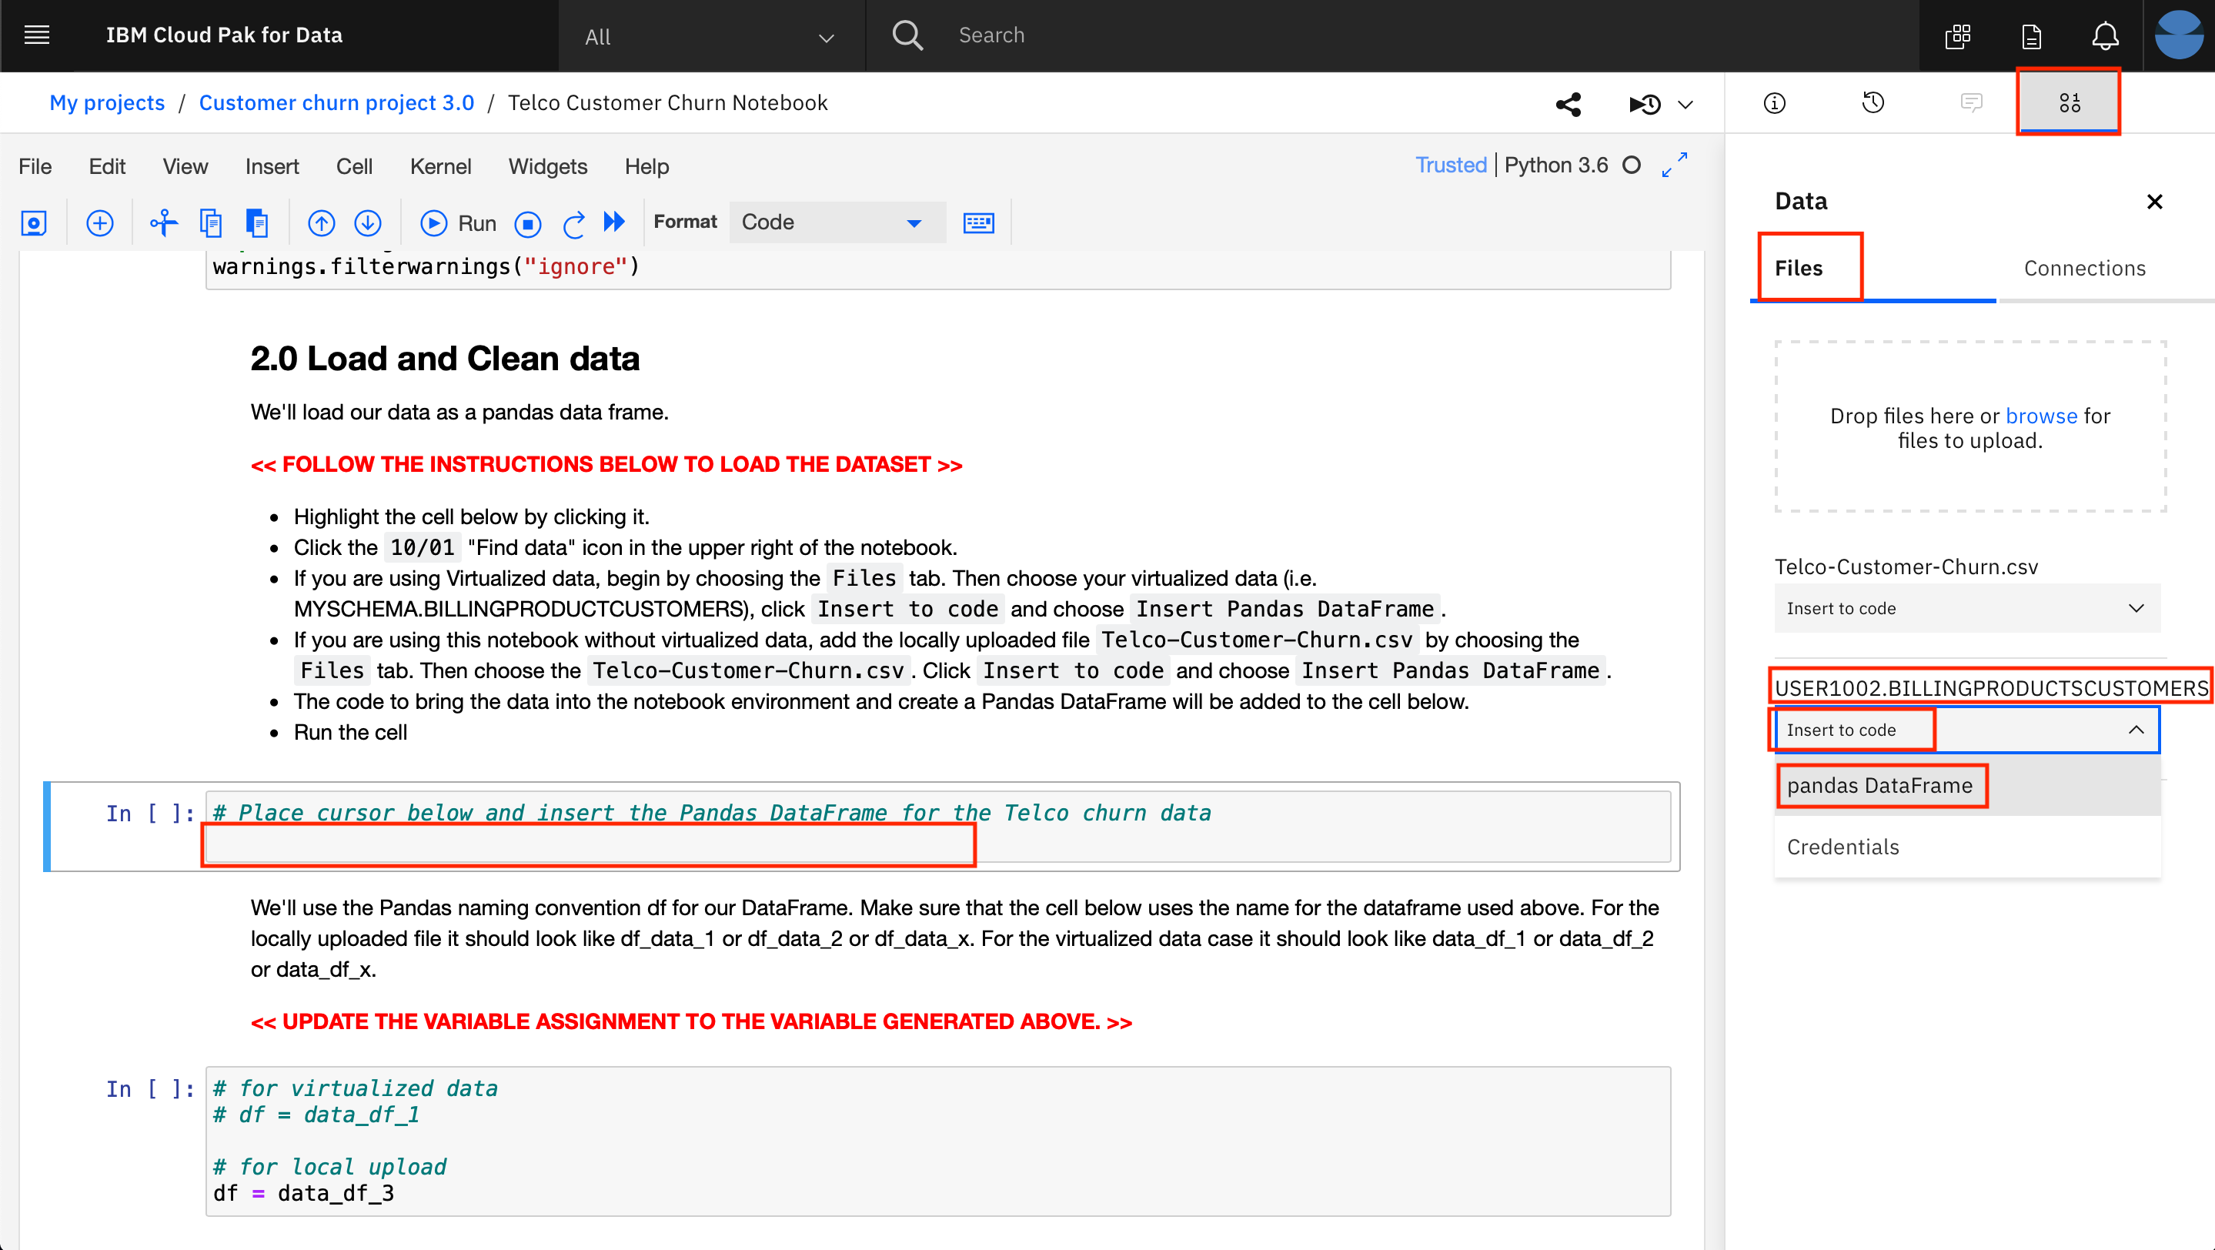Switch to the Connections tab
2215x1250 pixels.
(x=2084, y=268)
